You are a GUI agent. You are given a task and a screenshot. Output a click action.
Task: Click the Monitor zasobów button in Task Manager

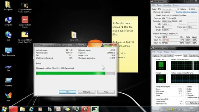point(192,103)
